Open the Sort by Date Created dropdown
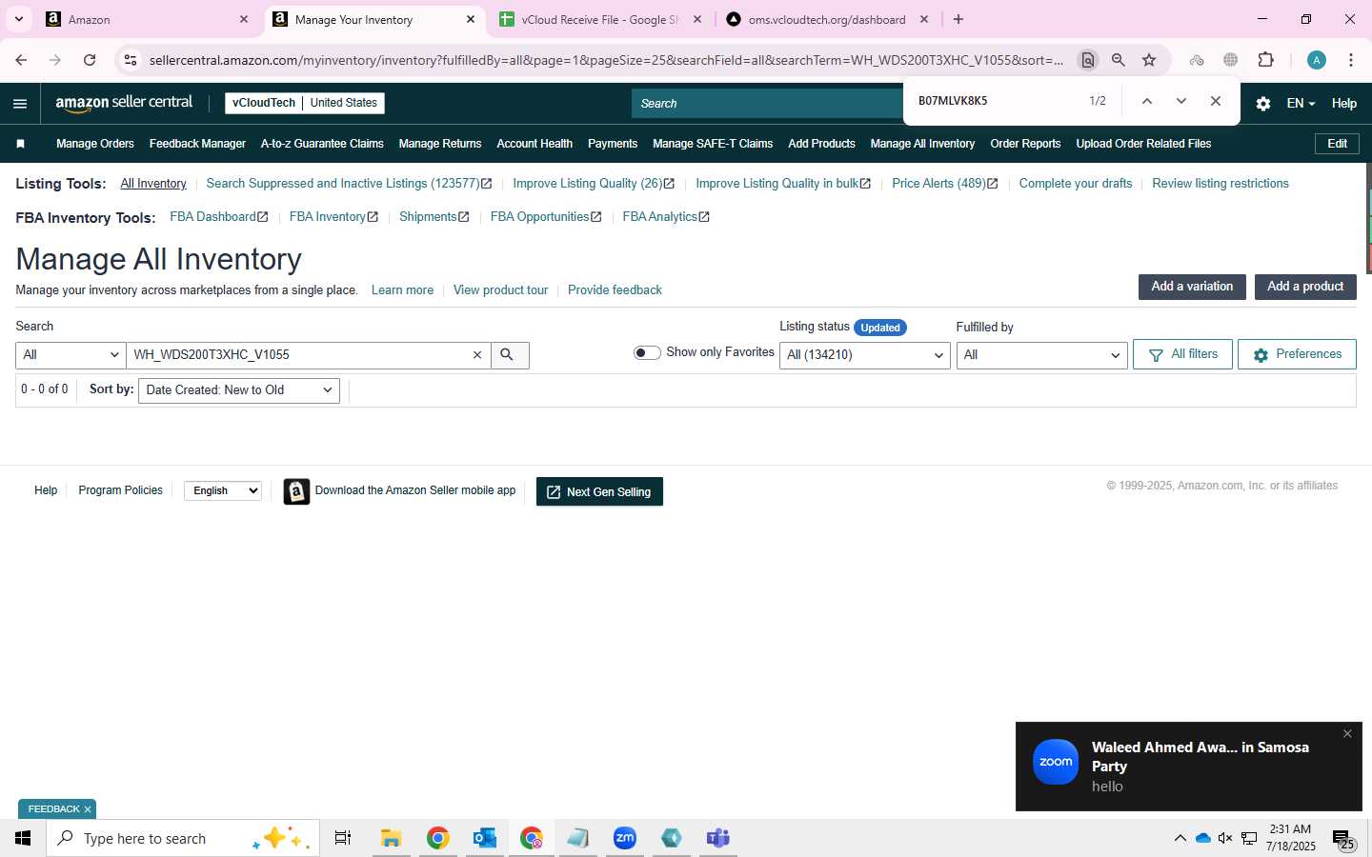This screenshot has width=1372, height=857. 239,390
